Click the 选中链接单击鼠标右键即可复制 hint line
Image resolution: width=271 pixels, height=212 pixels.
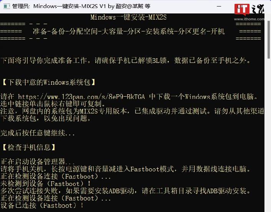pos(53,104)
